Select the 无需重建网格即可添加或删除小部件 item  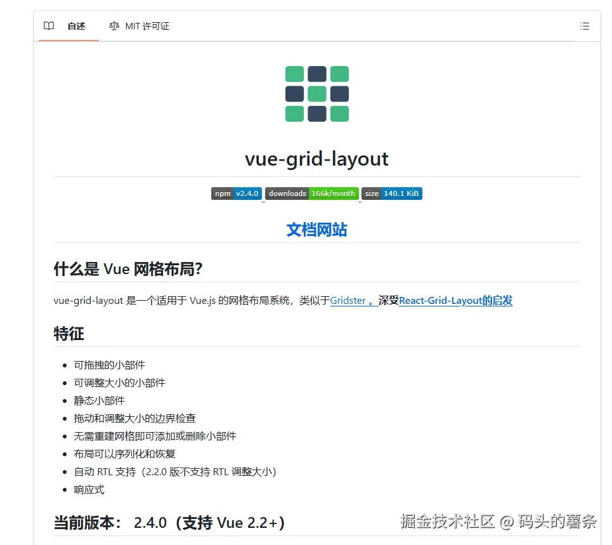[155, 436]
